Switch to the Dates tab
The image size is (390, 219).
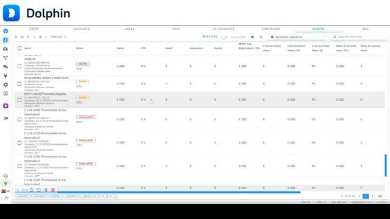[129, 29]
